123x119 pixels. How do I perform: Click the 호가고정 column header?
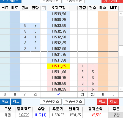pos(59,8)
